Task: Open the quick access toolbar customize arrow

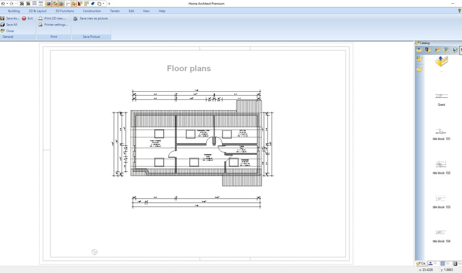Action: (109, 4)
